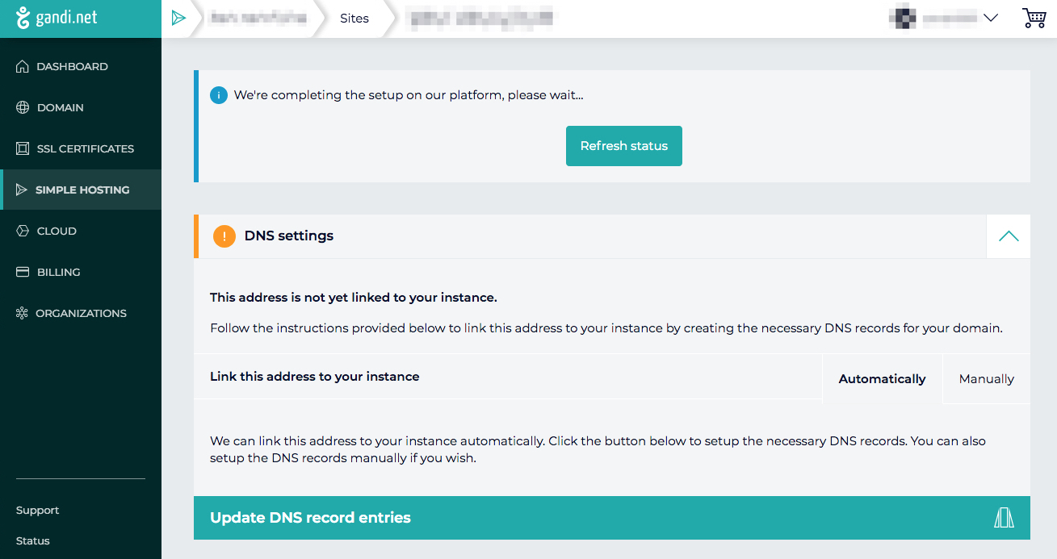Screen dimensions: 1057x559
Task: Click the Organizations icon in sidebar
Action: 22,313
